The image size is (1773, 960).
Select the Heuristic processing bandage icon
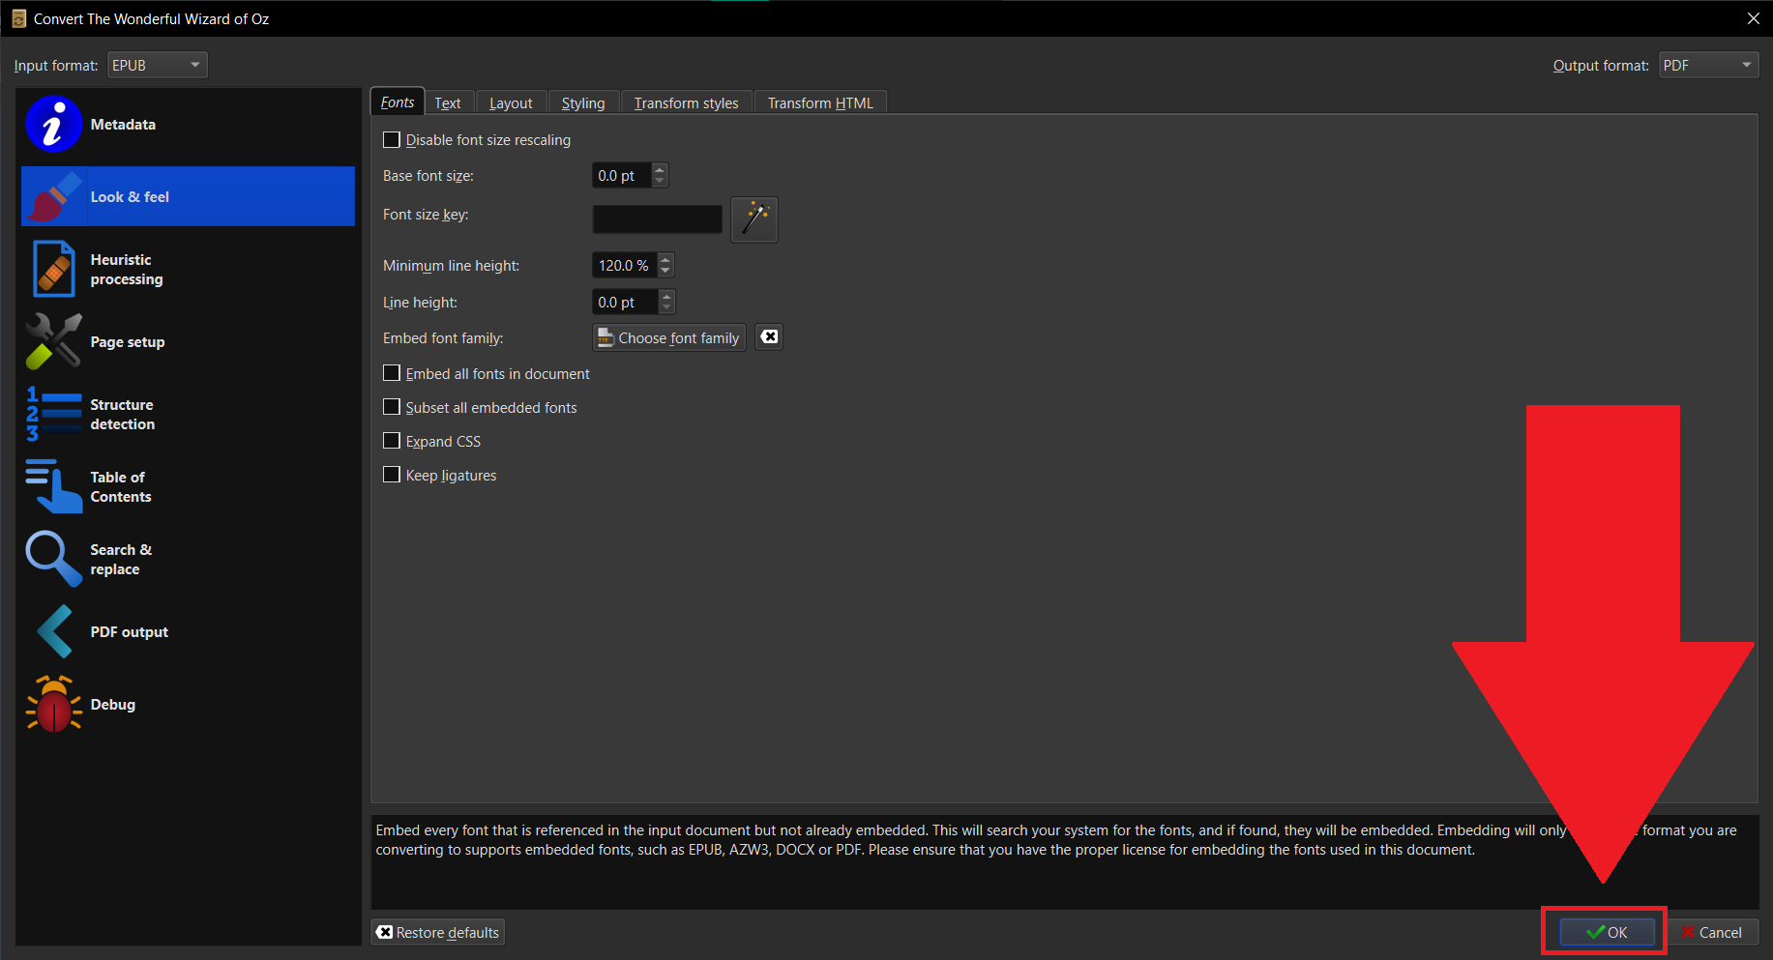coord(53,269)
